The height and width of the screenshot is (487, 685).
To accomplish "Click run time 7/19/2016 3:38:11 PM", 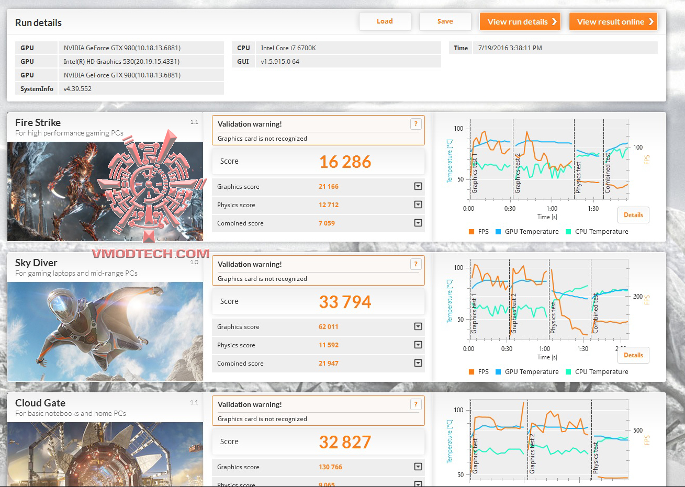I will (510, 48).
